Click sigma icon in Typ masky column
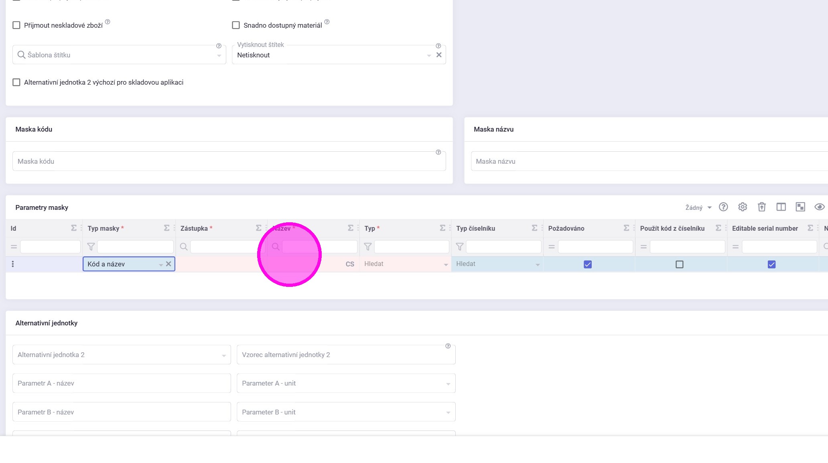The width and height of the screenshot is (828, 463). coord(166,228)
